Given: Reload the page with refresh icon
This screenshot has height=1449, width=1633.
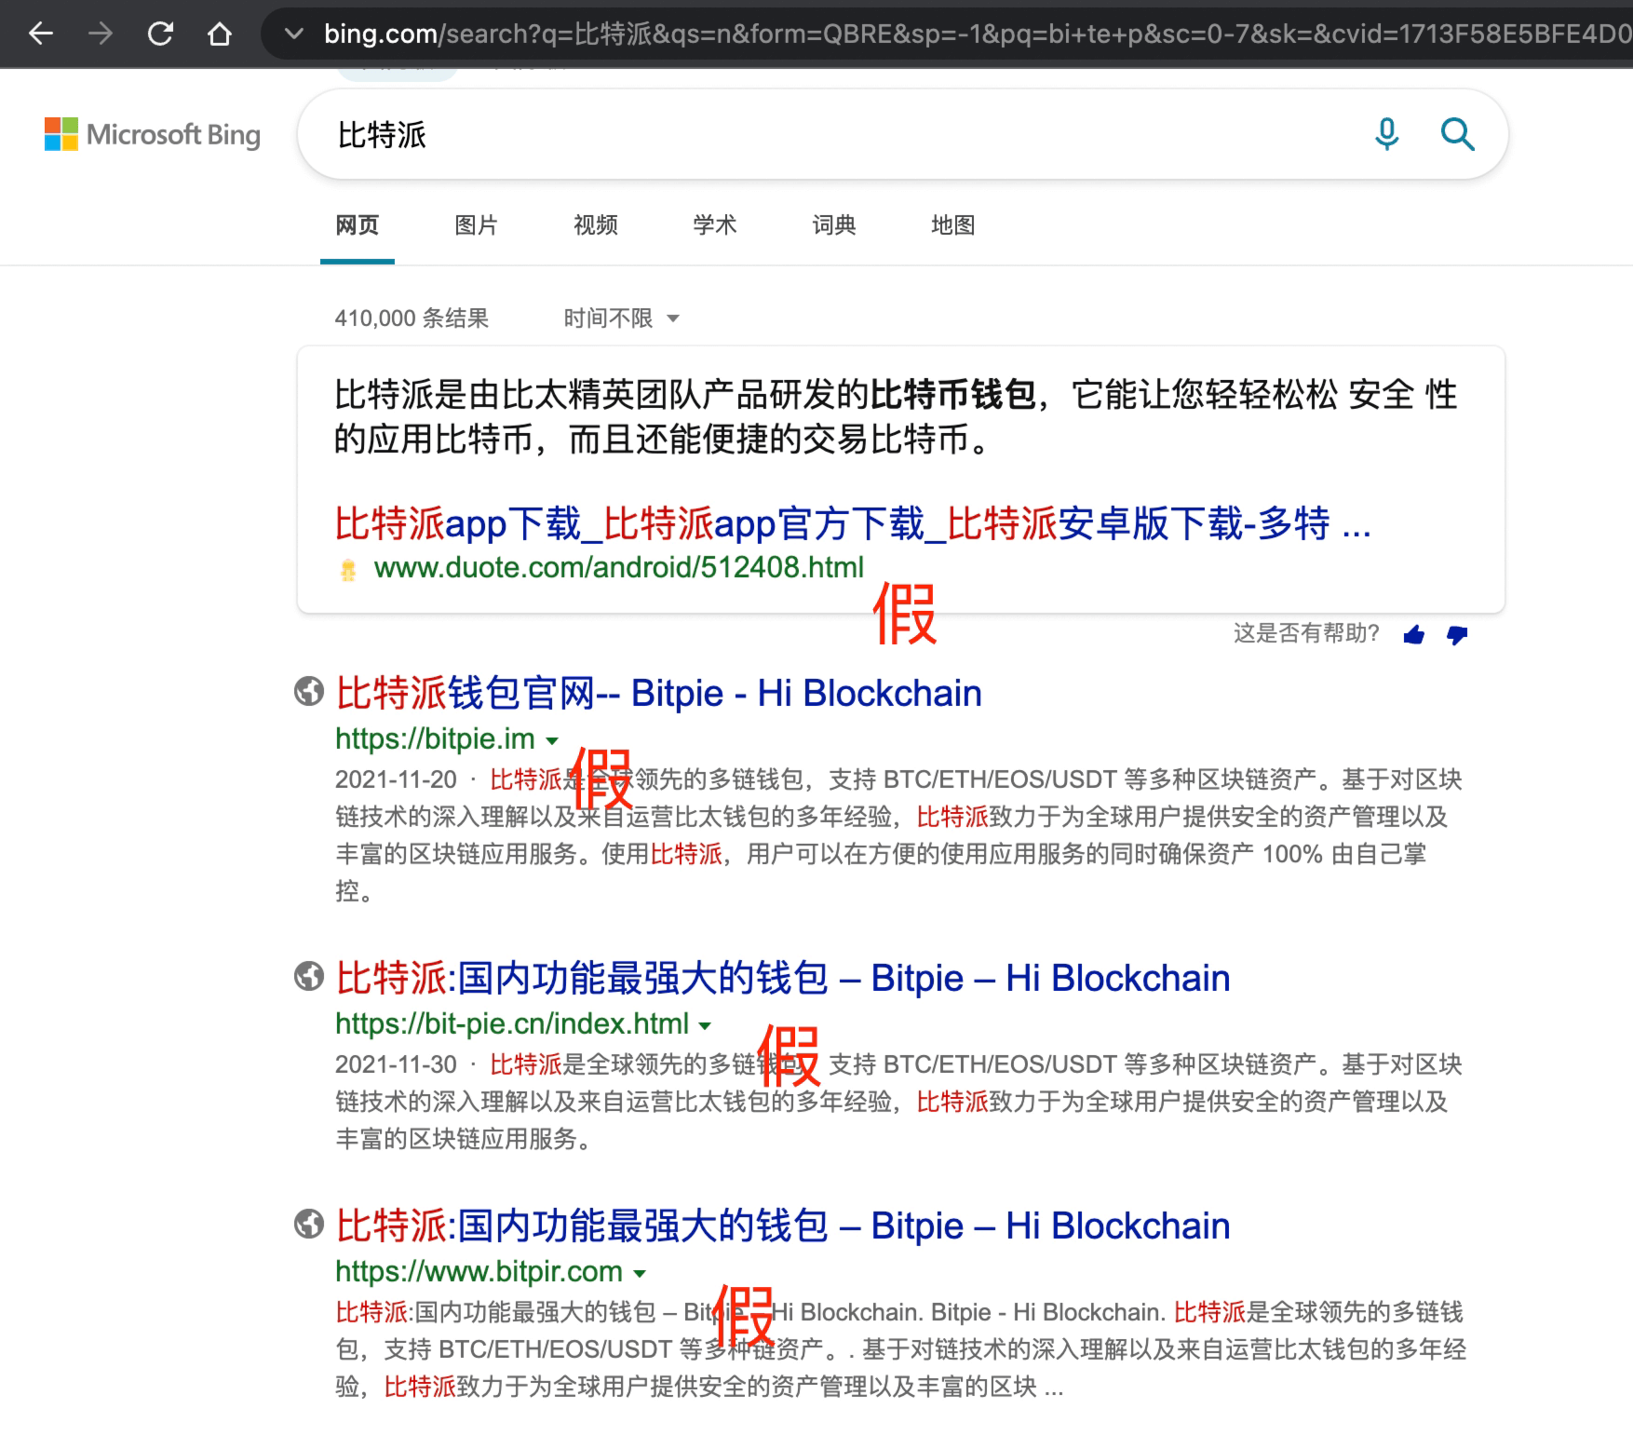Looking at the screenshot, I should coord(160,34).
